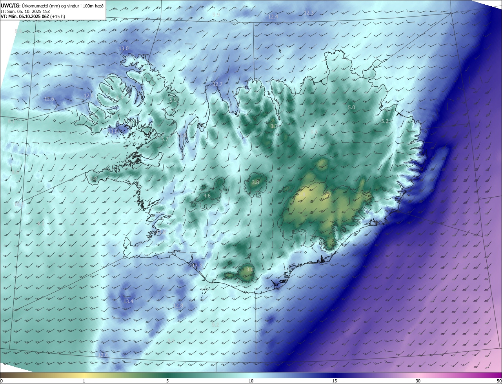Click the valid time 'VT: Mán. 06.10.2025 06Z (+15 h)'

[34, 17]
